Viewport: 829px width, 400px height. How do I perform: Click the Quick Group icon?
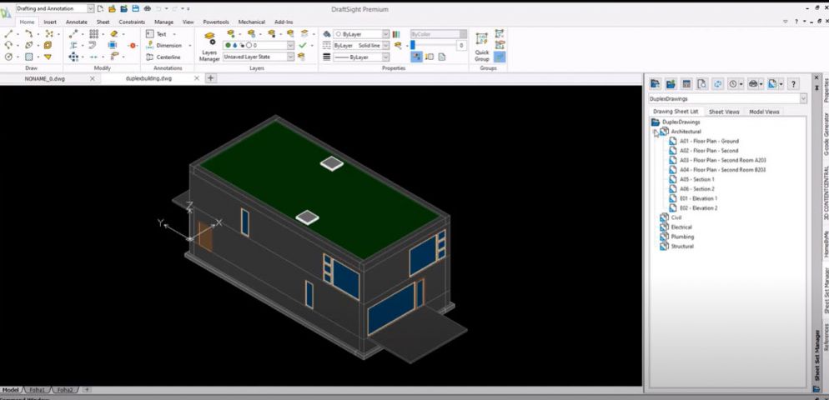[x=482, y=46]
